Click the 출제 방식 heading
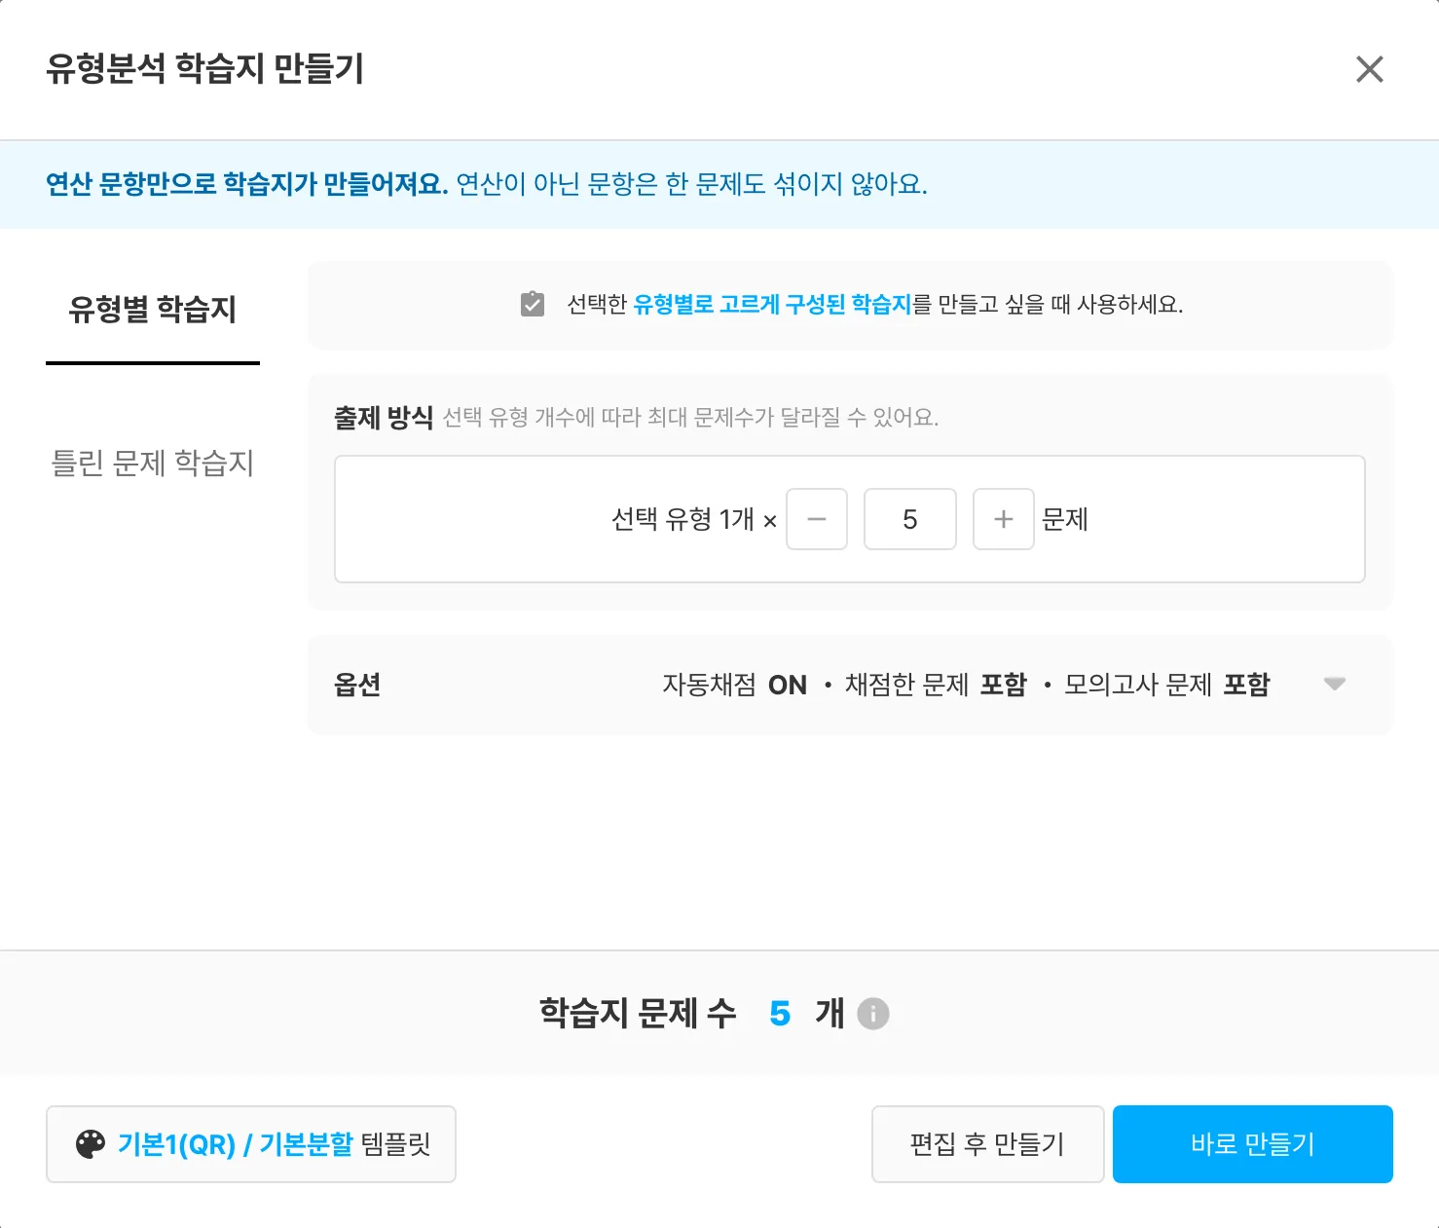The image size is (1439, 1228). (x=384, y=418)
